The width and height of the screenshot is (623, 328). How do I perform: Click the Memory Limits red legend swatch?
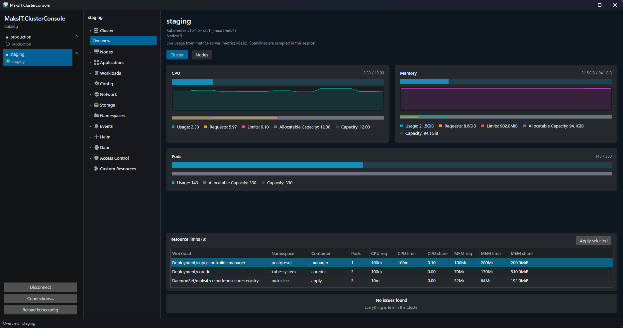click(483, 126)
